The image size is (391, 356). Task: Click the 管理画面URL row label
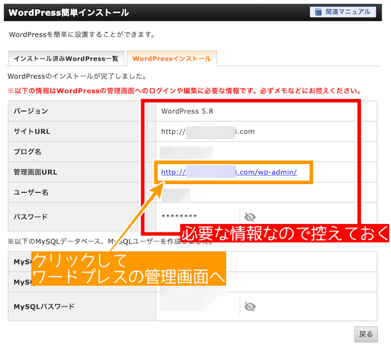point(35,172)
